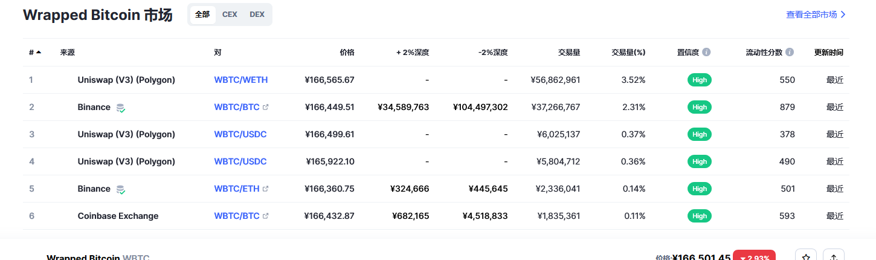876x260 pixels.
Task: Open the Binance WBTC/BTC pair link
Action: tap(237, 107)
